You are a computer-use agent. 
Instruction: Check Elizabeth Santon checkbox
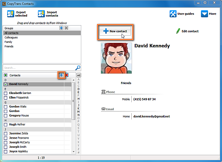[6, 93]
